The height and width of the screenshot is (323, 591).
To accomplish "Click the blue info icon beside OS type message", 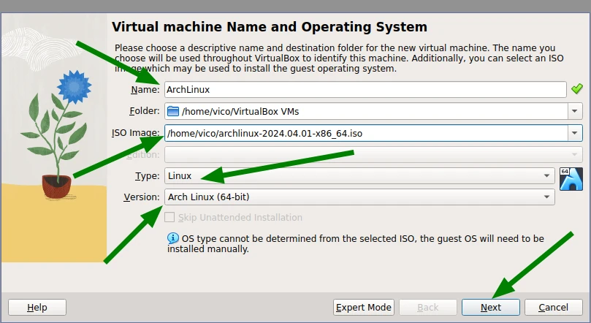I will pos(173,238).
